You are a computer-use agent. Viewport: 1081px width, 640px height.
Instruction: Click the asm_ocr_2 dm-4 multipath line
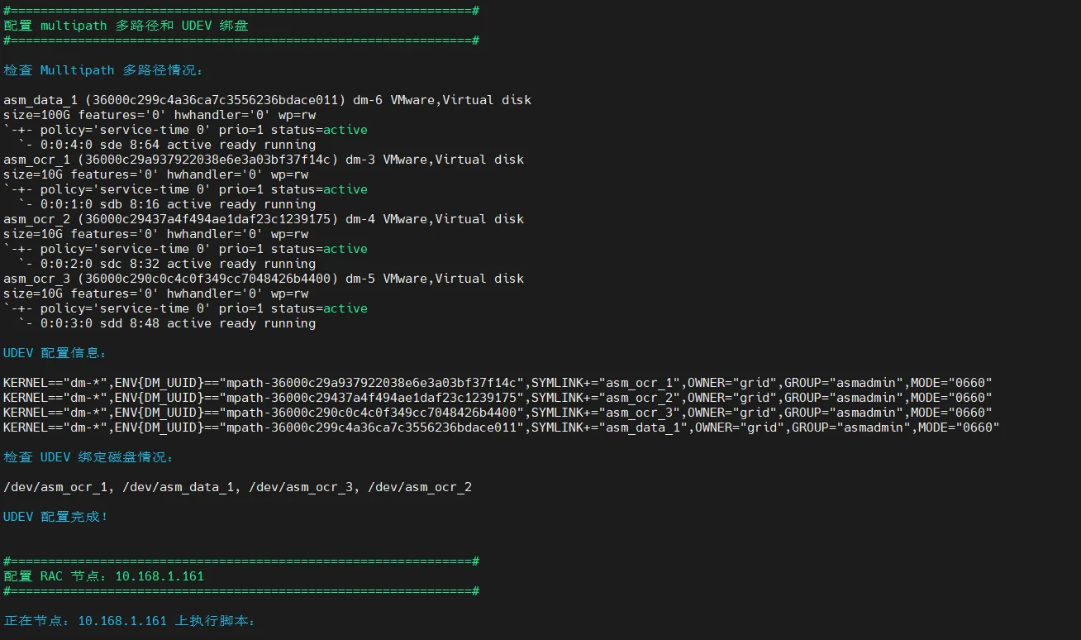(x=264, y=219)
